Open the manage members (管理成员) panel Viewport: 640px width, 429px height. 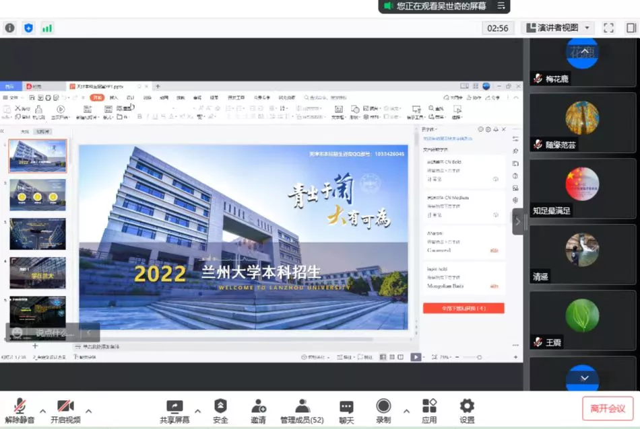pyautogui.click(x=302, y=411)
